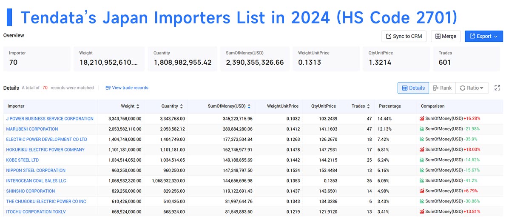506x217 pixels.
Task: Open J POWER BUSINESS SERVICE CORPORATION importer
Action: [x=50, y=119]
